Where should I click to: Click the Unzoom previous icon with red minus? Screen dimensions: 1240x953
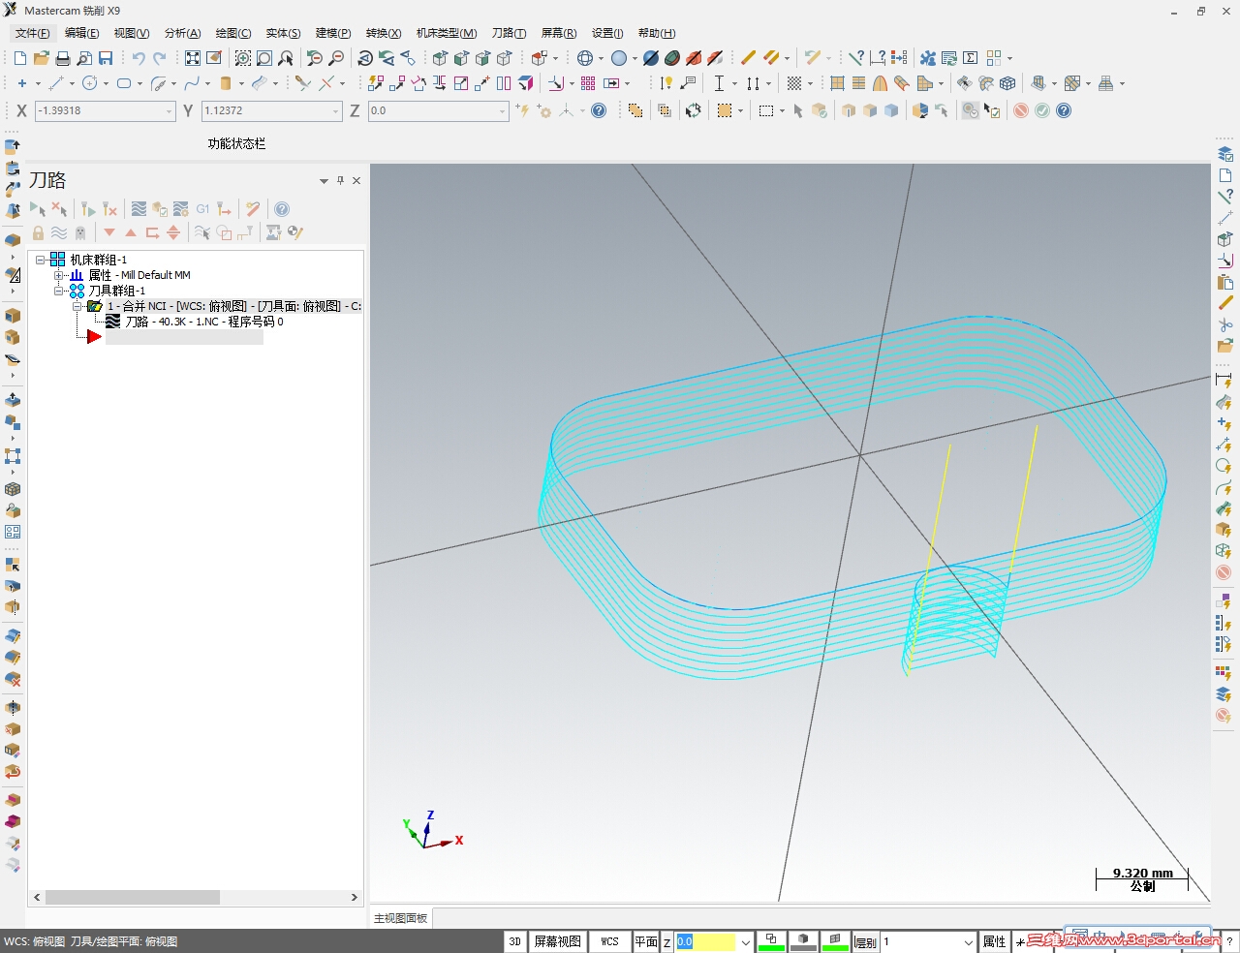click(x=314, y=58)
